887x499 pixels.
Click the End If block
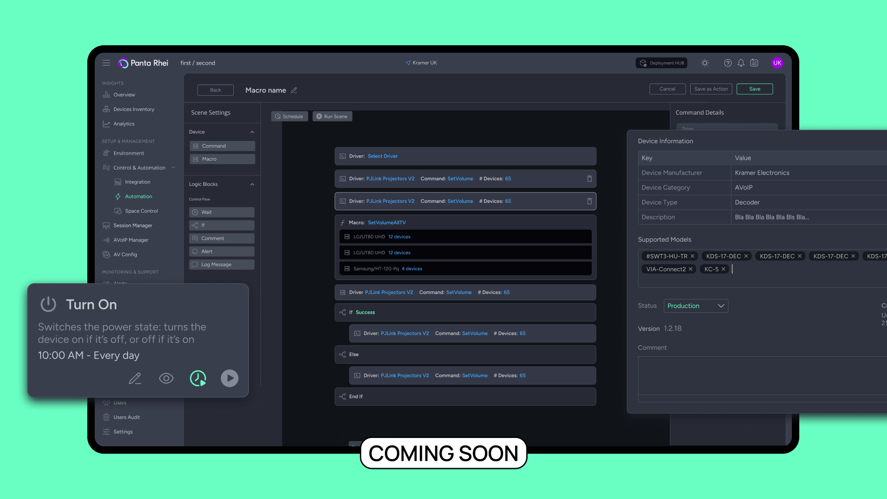click(465, 397)
